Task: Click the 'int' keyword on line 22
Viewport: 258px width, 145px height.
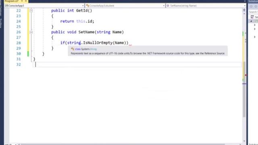Action: (x=71, y=11)
